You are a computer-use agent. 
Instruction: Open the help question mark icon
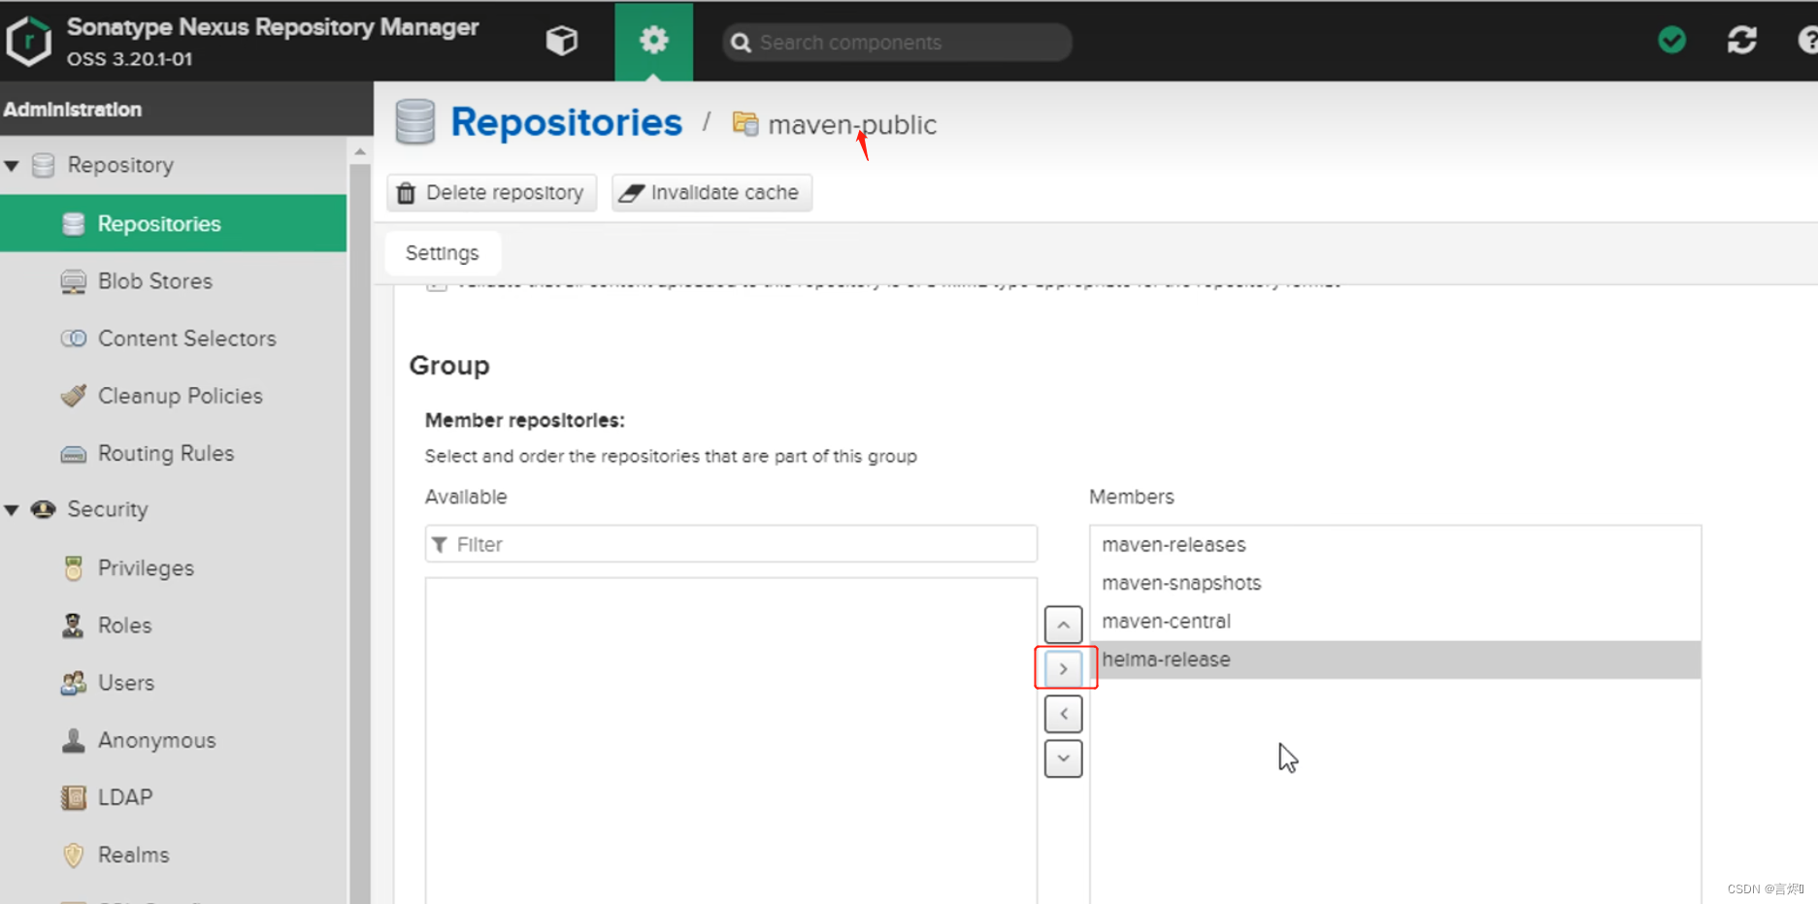click(1808, 40)
